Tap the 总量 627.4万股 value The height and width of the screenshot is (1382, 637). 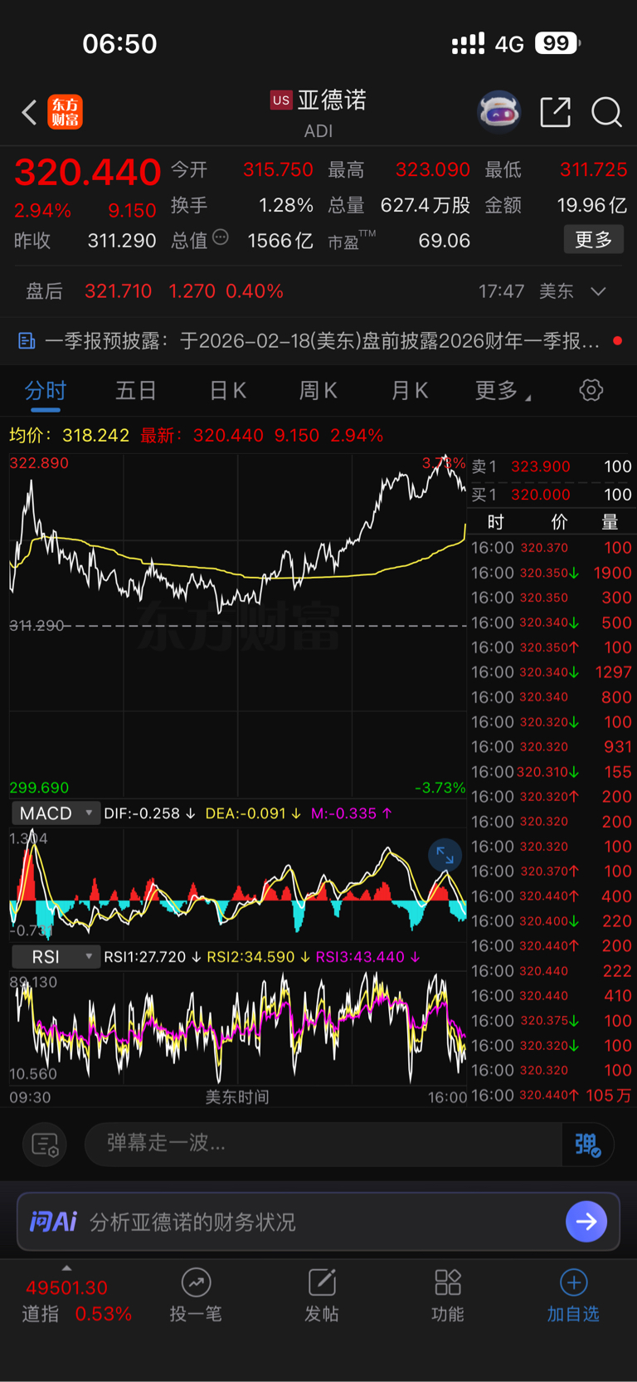[425, 205]
